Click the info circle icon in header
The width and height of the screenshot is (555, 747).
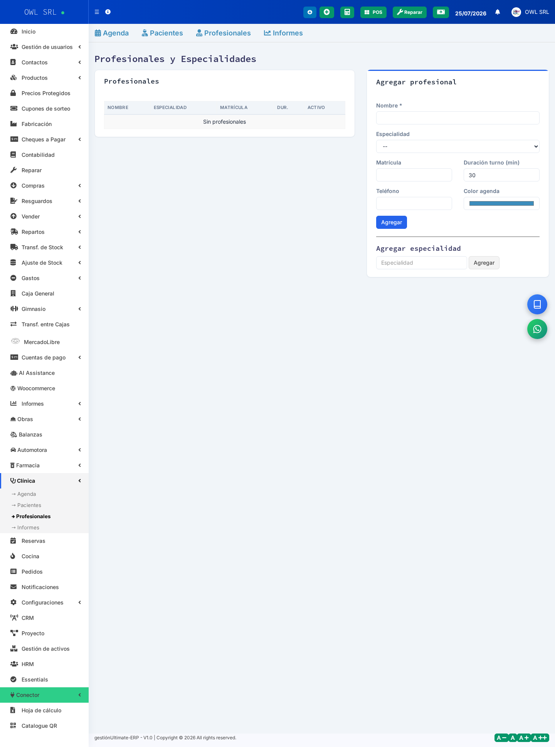coord(108,12)
